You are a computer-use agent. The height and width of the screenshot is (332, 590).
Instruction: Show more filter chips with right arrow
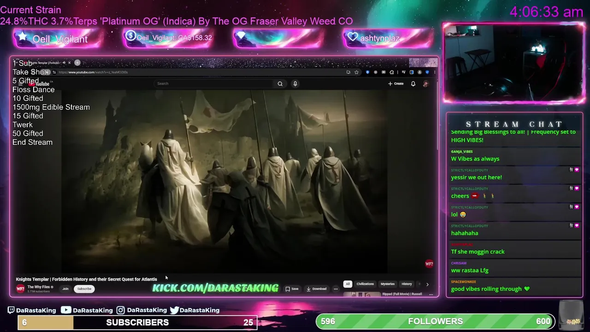pyautogui.click(x=427, y=284)
